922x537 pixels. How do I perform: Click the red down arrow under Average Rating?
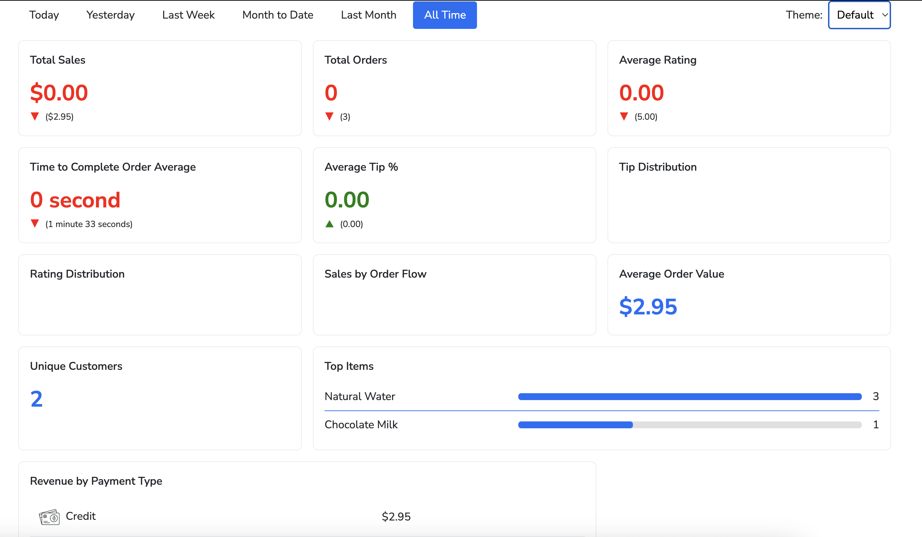(x=624, y=116)
